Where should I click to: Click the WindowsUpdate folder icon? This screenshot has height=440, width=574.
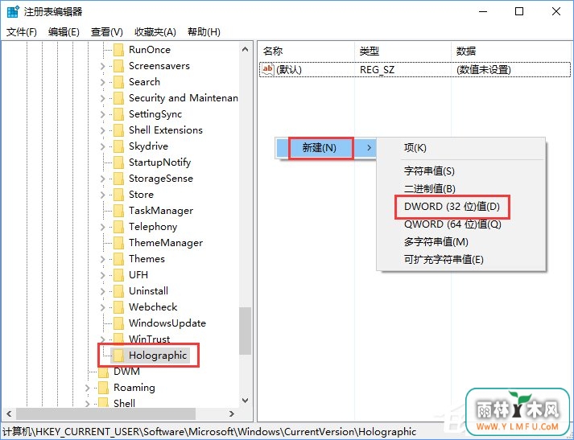click(x=118, y=323)
